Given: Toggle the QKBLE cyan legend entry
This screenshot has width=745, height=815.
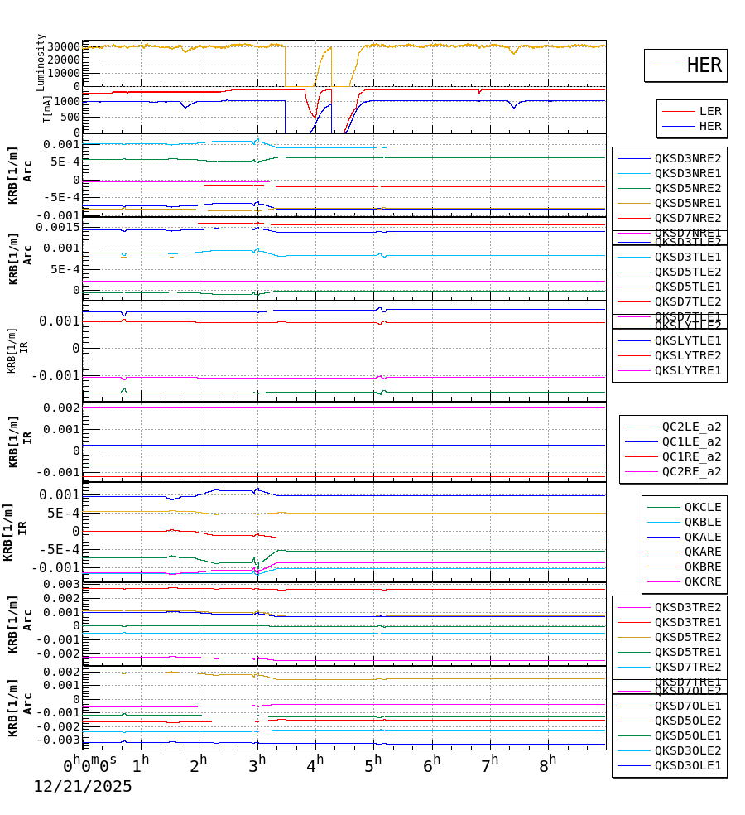Looking at the screenshot, I should click(x=703, y=523).
